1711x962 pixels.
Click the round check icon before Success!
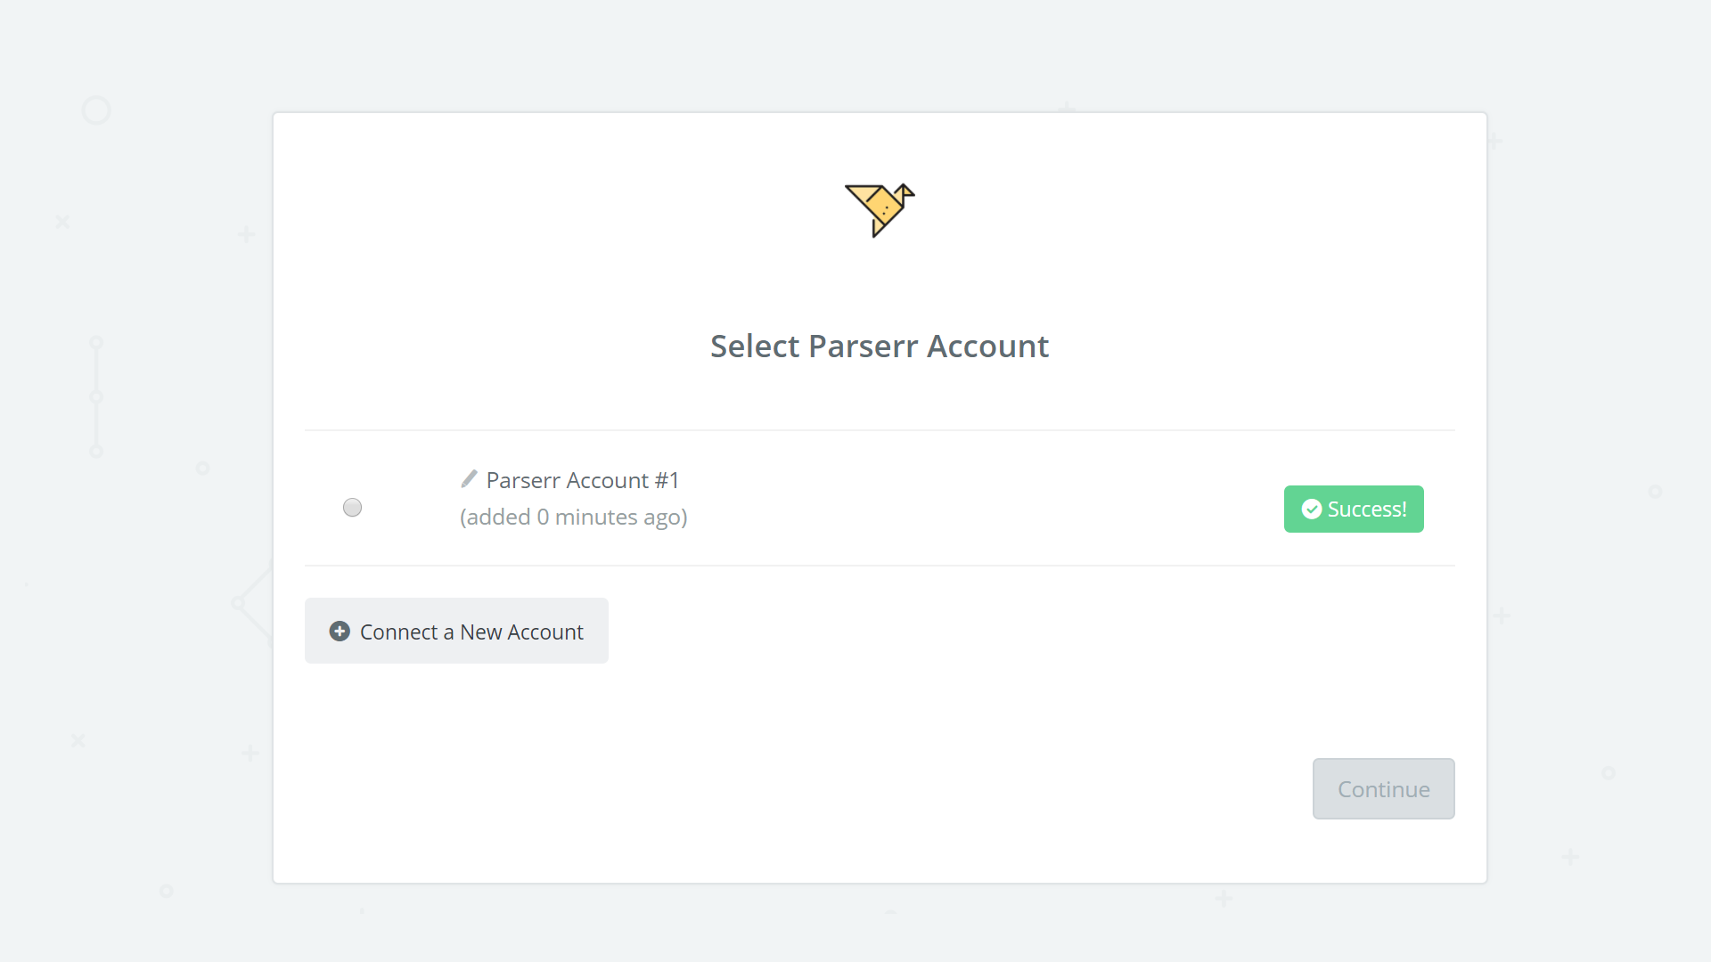pos(1311,509)
